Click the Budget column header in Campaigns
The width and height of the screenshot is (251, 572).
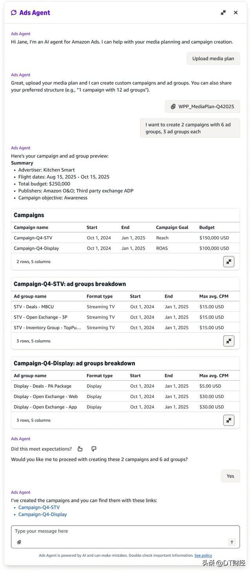click(x=207, y=228)
